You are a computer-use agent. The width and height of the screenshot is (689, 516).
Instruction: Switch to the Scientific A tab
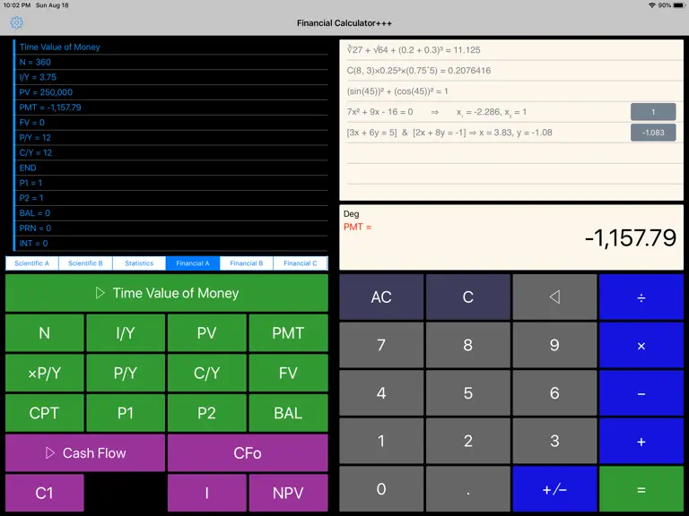[31, 263]
